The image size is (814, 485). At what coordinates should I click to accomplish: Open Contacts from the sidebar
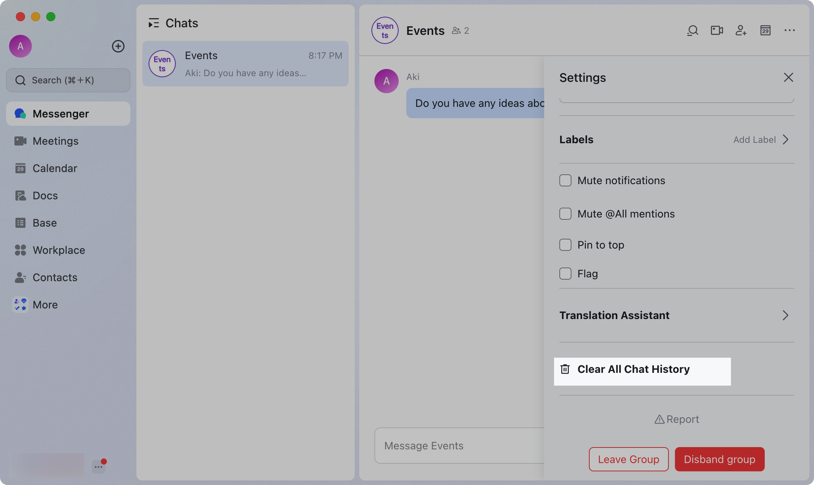click(55, 277)
